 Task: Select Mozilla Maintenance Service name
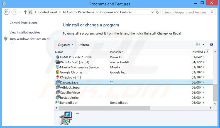pos(79,67)
